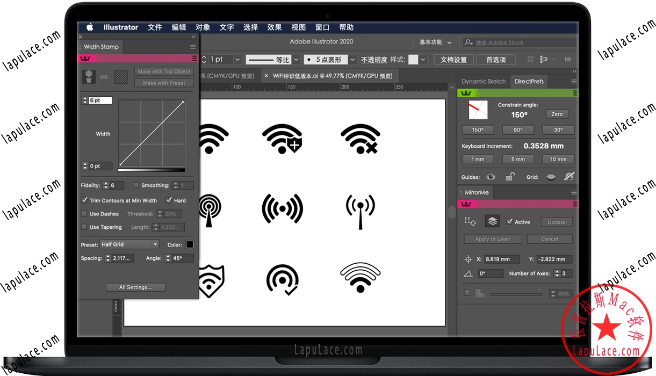Open the 编辑 menu in the menu bar

tap(178, 27)
